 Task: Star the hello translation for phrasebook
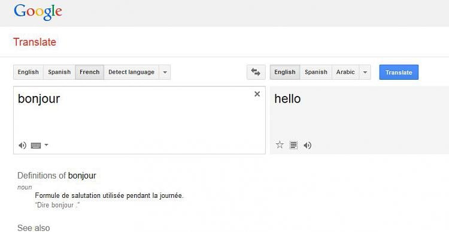pos(280,145)
